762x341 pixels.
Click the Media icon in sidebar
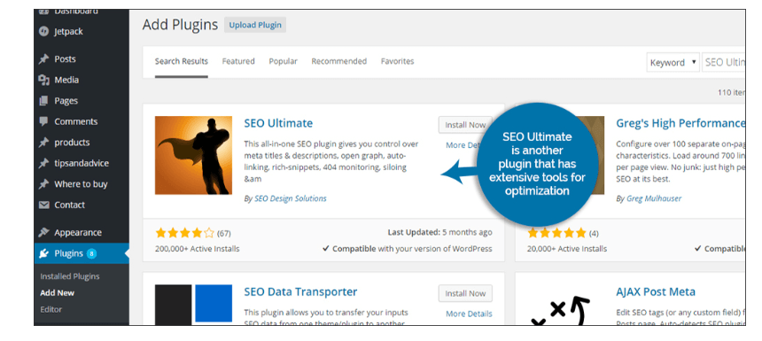pyautogui.click(x=44, y=80)
